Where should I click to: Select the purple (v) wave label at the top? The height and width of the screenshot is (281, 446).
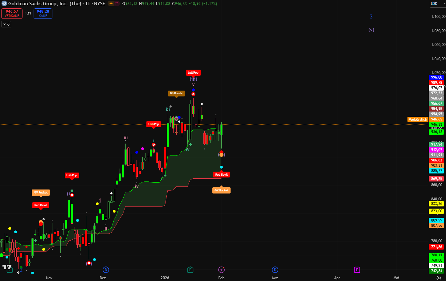click(371, 30)
